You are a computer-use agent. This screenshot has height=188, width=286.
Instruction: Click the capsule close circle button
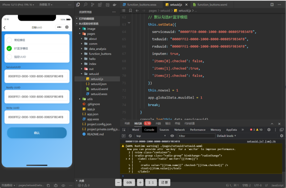[67, 27]
